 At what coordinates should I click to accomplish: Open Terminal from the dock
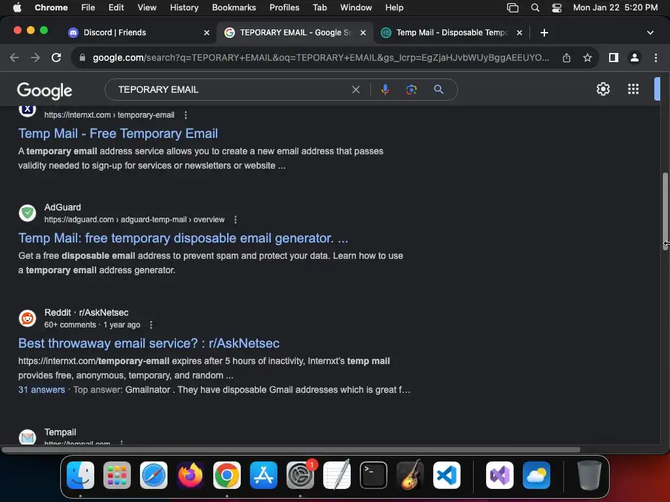pyautogui.click(x=374, y=475)
